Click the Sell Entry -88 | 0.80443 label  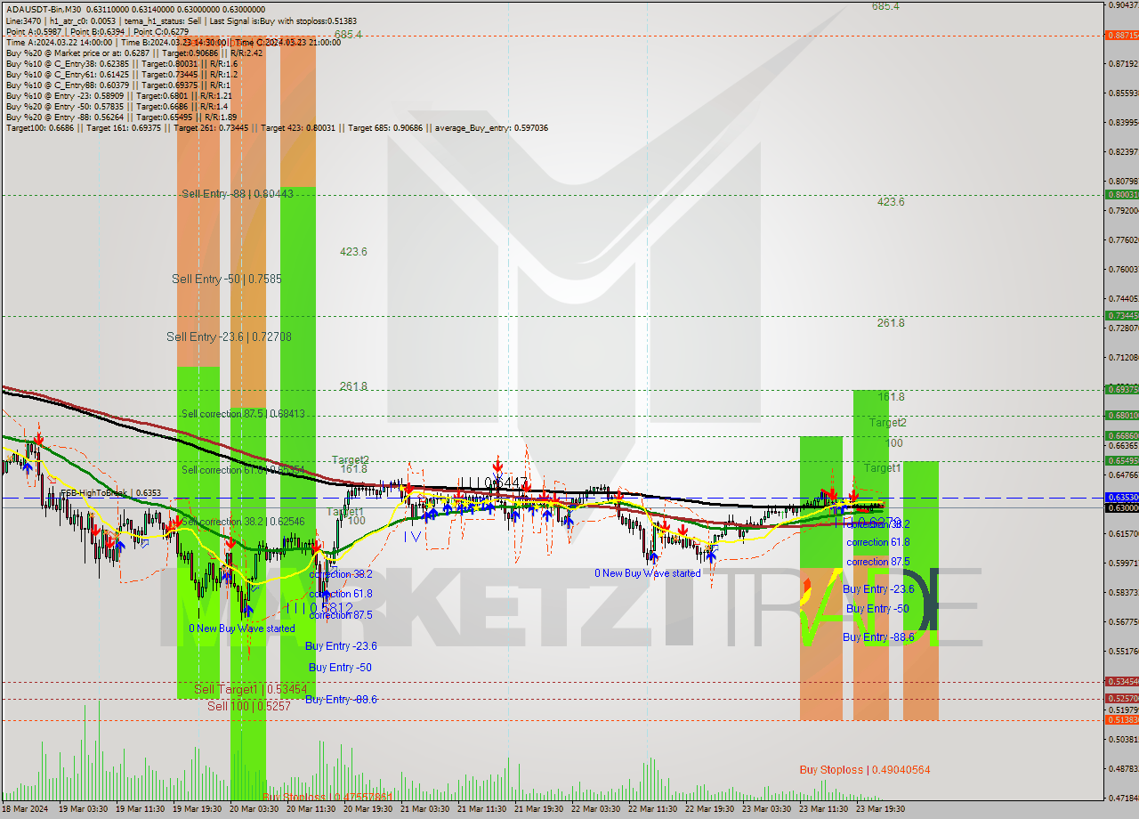tap(237, 193)
